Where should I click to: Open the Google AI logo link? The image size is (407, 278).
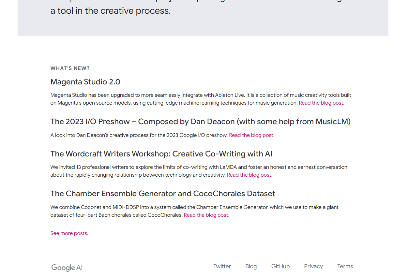(x=67, y=268)
